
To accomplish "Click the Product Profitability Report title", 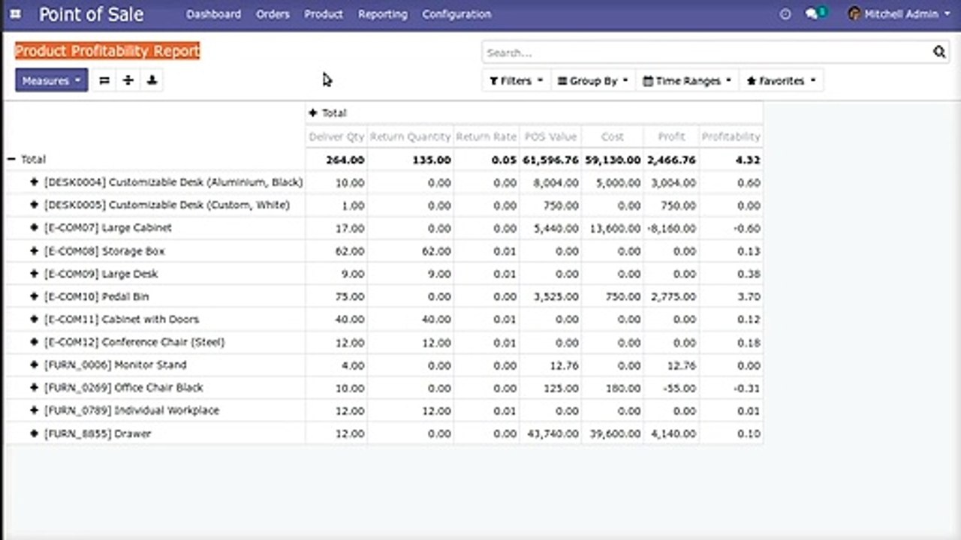I will (107, 51).
